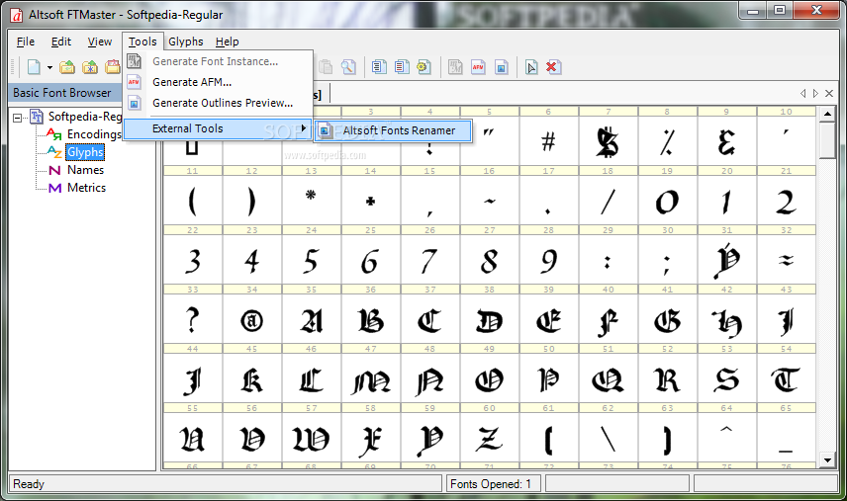Select Encodings in the font tree

coord(94,134)
